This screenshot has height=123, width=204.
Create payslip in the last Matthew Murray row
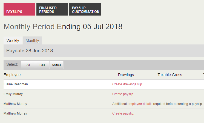click(x=123, y=113)
